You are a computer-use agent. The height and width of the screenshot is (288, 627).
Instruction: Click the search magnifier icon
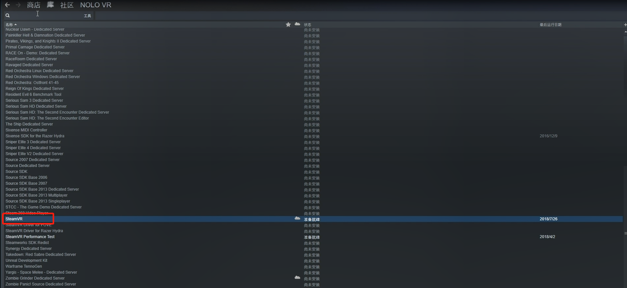[x=8, y=15]
